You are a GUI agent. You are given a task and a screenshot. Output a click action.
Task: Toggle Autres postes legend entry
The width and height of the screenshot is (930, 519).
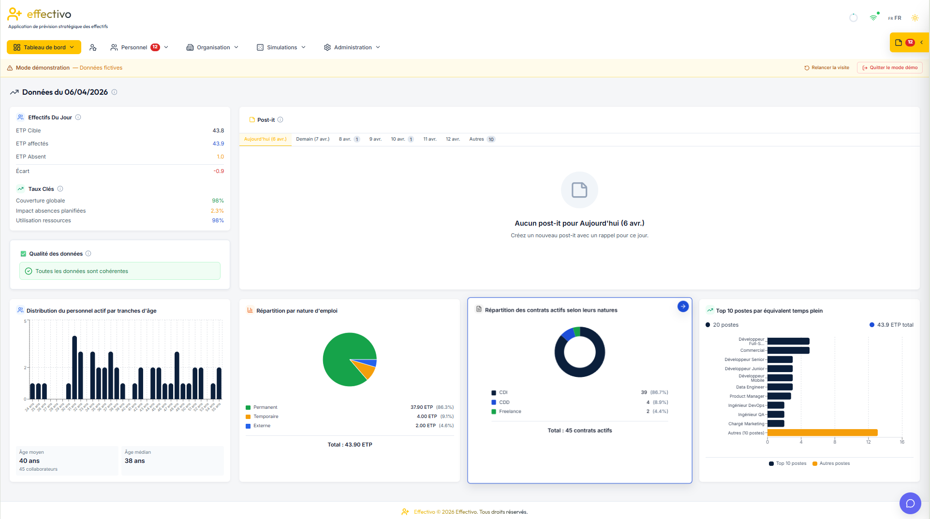(x=831, y=463)
